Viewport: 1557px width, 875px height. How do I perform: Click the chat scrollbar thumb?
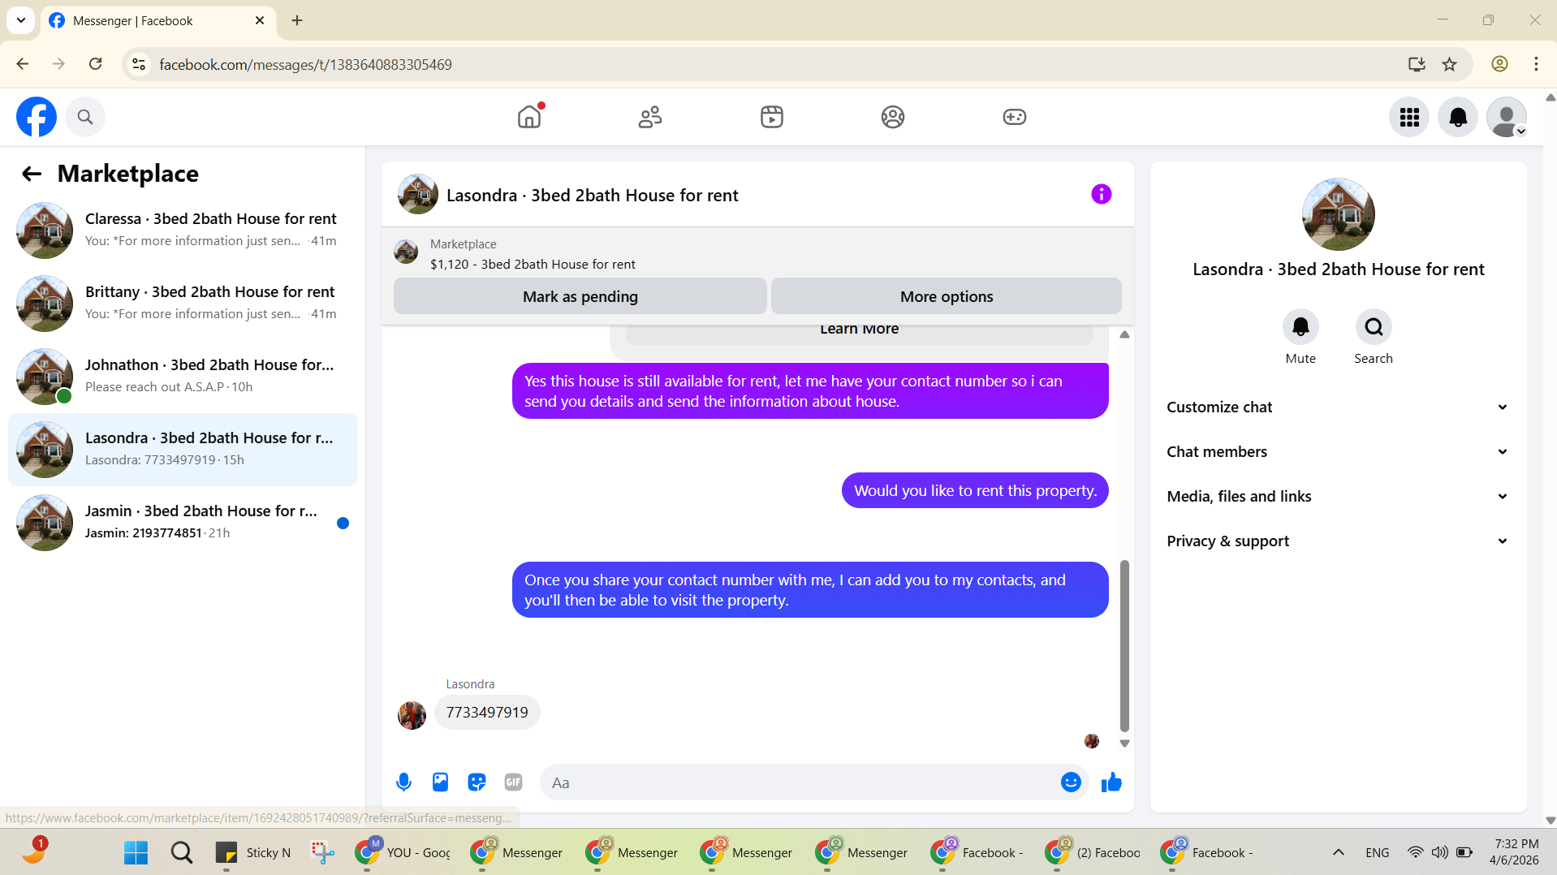[x=1124, y=646]
